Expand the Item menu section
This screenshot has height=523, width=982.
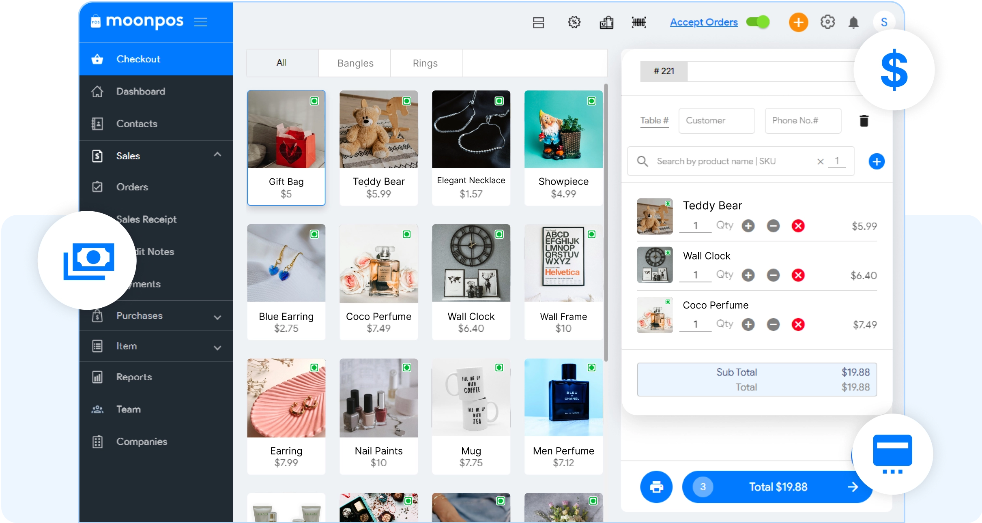coord(217,347)
